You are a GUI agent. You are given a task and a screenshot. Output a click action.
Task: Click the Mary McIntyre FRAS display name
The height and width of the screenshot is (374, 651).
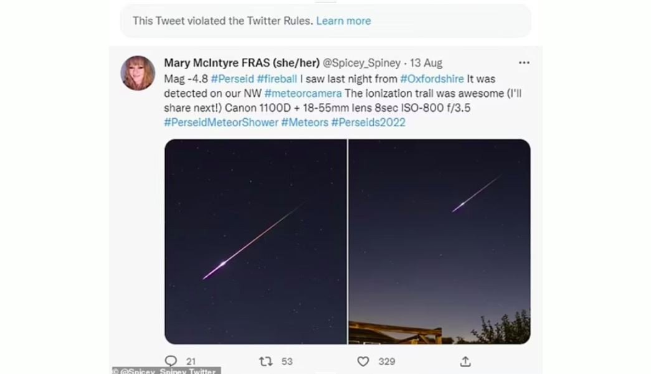tap(242, 63)
